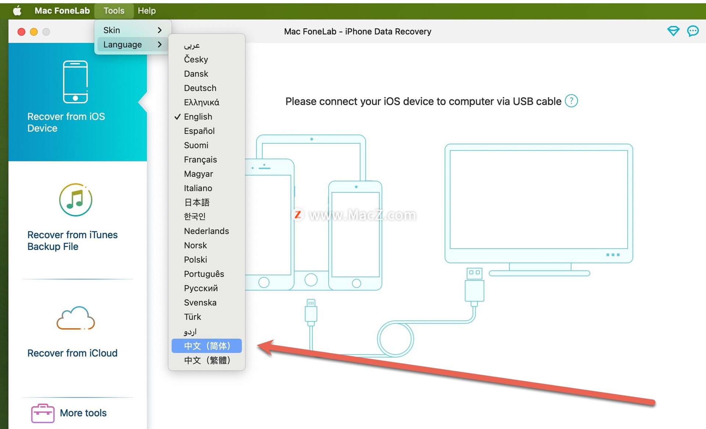Open the Tools menu
Image resolution: width=706 pixels, height=429 pixels.
pyautogui.click(x=114, y=11)
